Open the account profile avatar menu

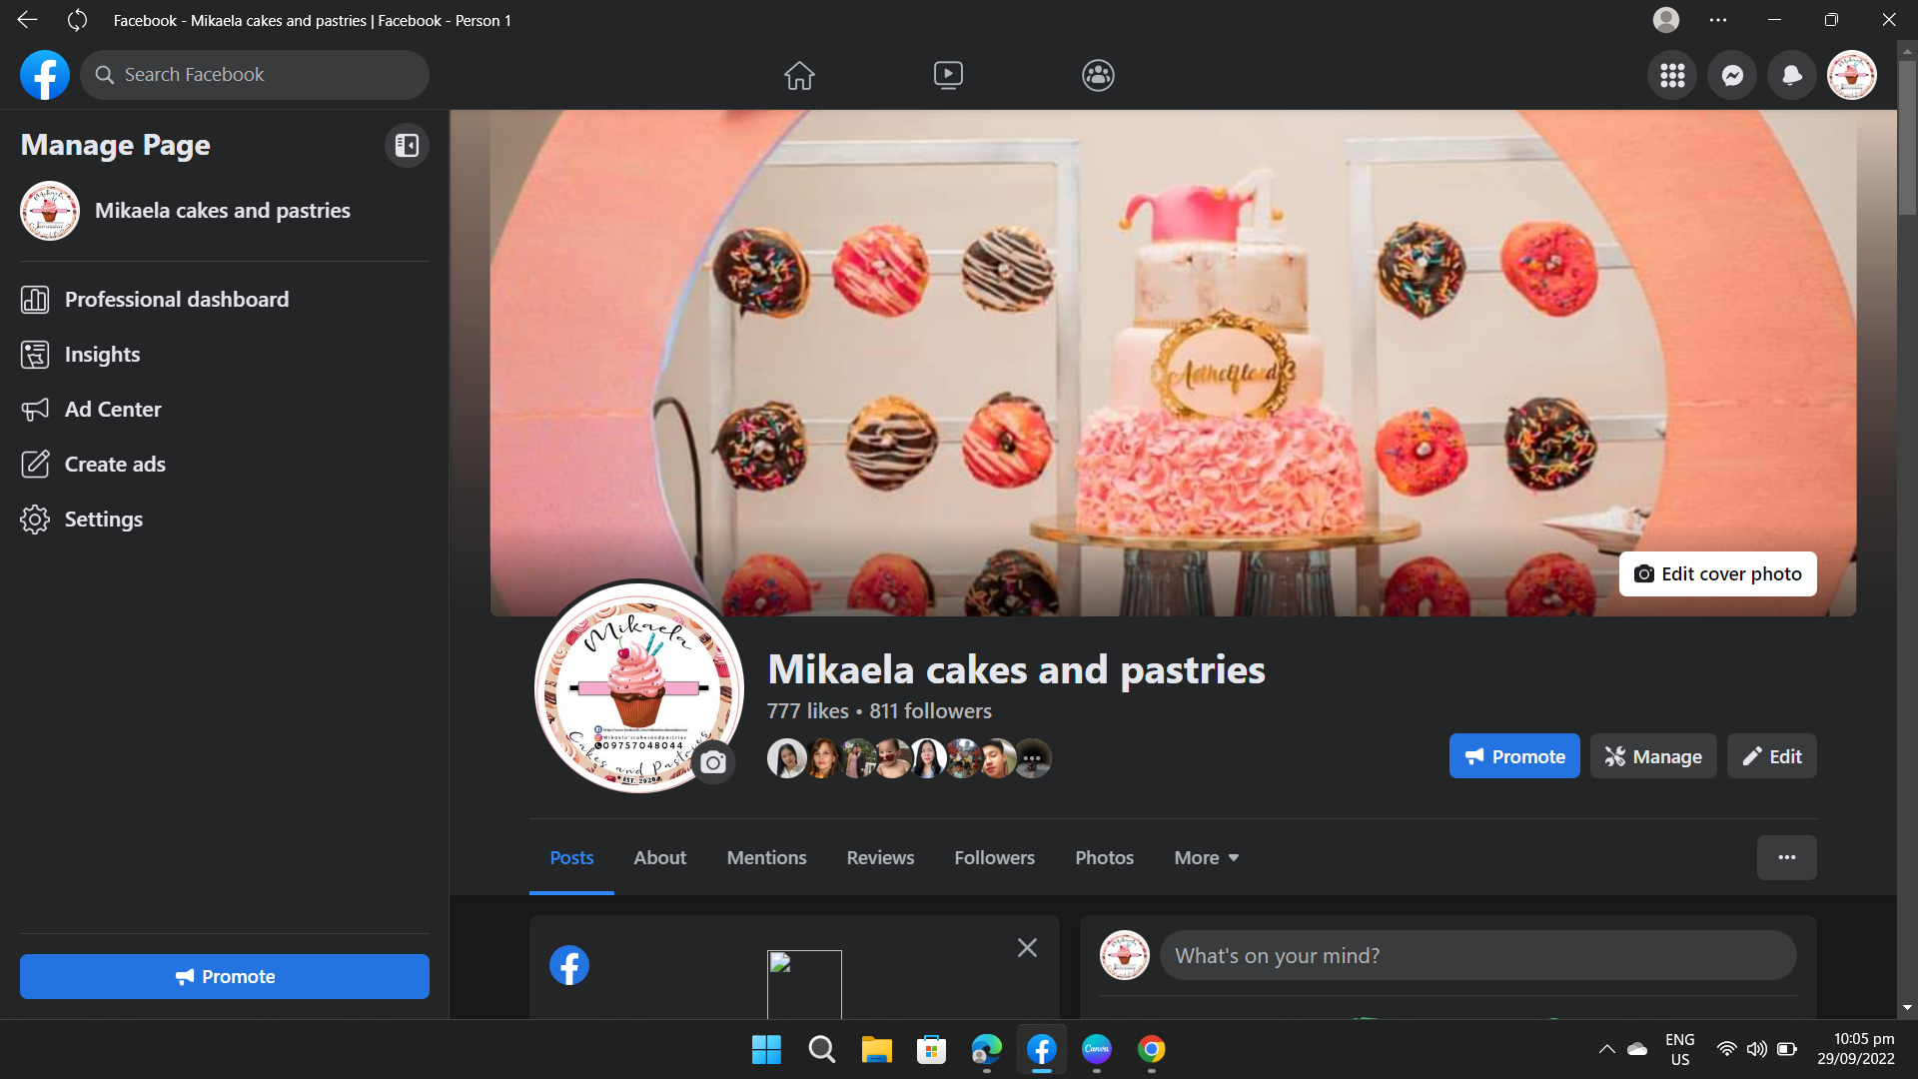(x=1852, y=75)
